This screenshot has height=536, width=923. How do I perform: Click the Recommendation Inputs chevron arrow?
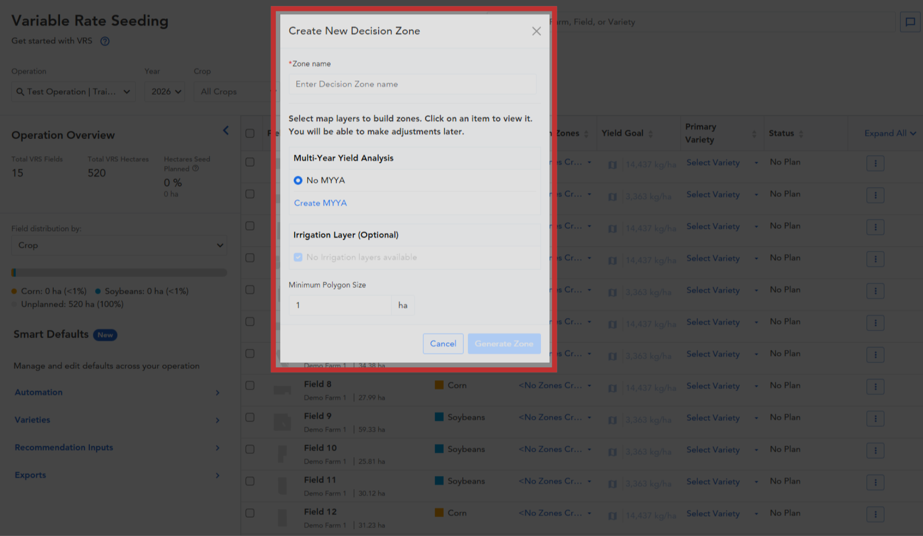point(217,448)
